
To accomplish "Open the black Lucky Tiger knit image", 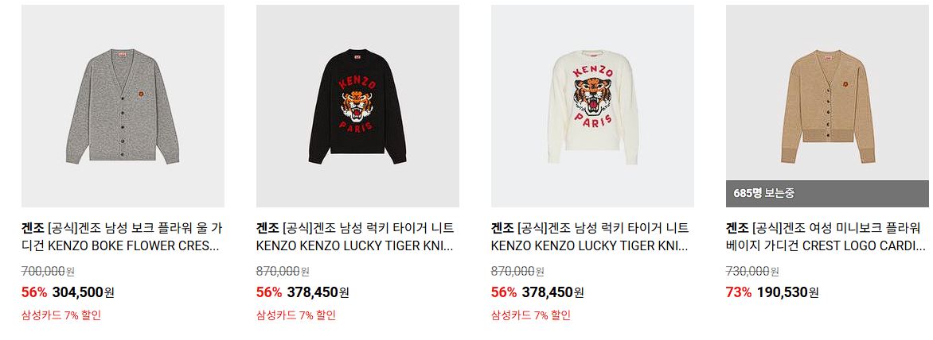I will 357,106.
